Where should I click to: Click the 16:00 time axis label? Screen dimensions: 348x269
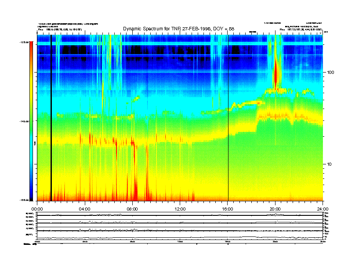[228, 209]
